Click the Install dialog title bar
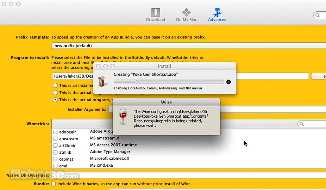The width and height of the screenshot is (326, 190). click(165, 66)
